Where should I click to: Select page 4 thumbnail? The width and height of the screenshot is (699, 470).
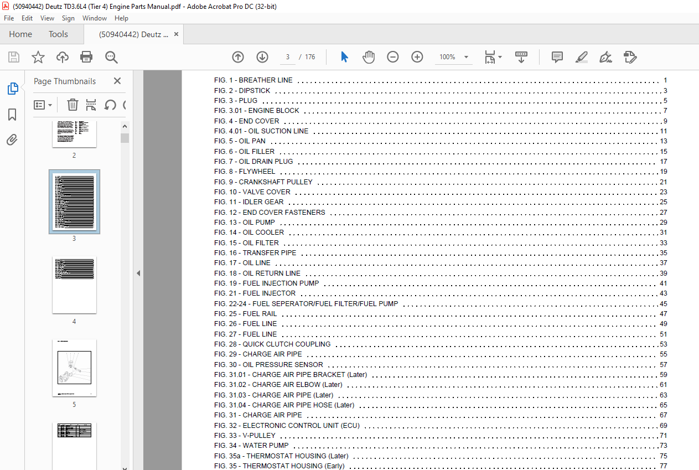[x=74, y=285]
